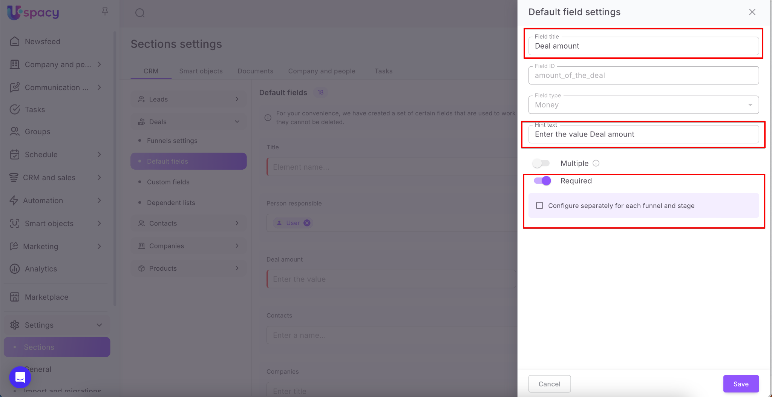Click the pin sidebar icon
The height and width of the screenshot is (397, 772).
105,12
